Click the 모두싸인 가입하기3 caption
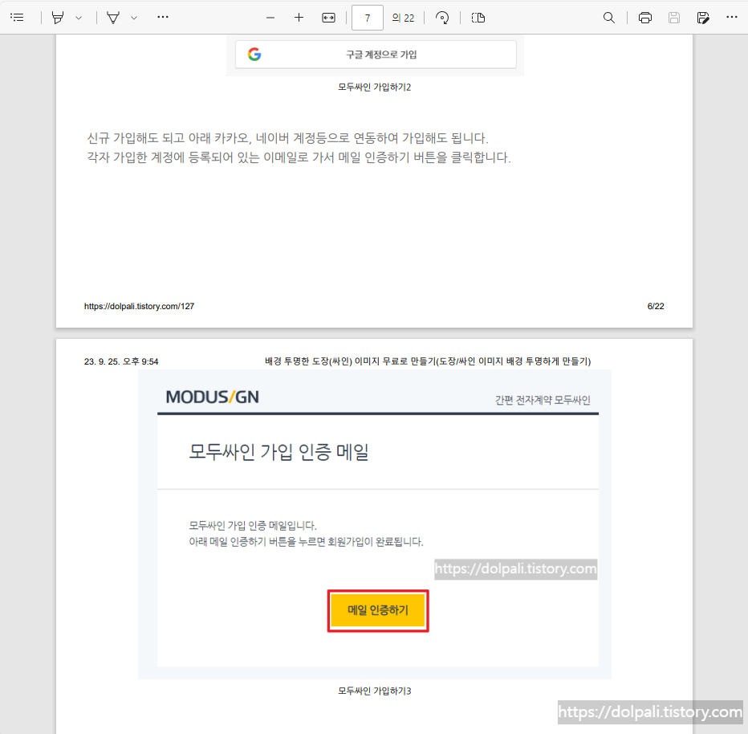The image size is (748, 734). [375, 691]
